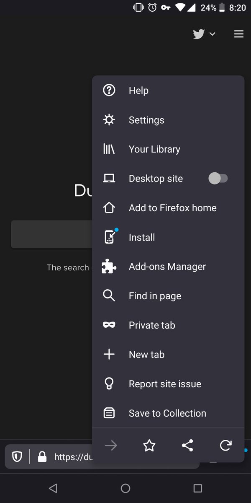Click the Install phone icon
Image resolution: width=251 pixels, height=503 pixels.
click(x=110, y=237)
